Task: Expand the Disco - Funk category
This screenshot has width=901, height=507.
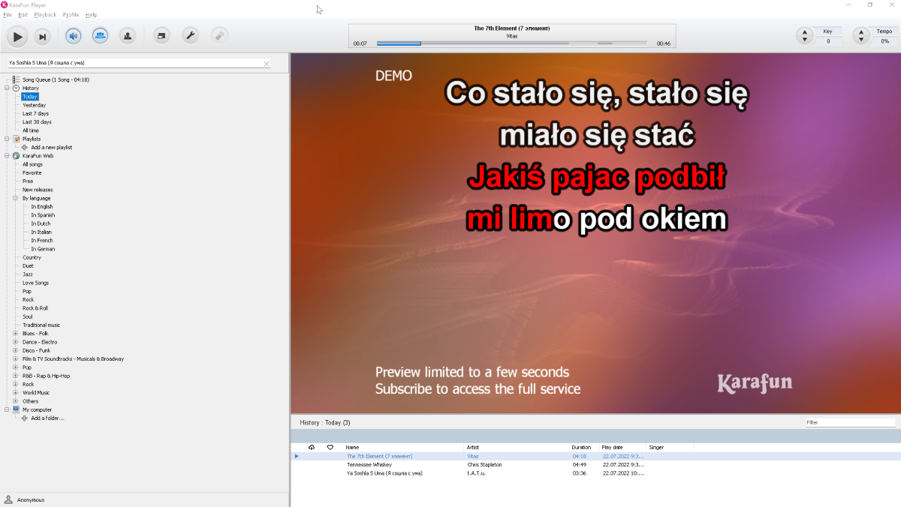Action: [15, 350]
